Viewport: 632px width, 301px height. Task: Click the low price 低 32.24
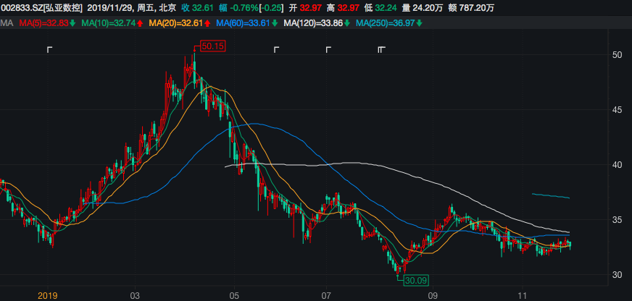pos(382,8)
